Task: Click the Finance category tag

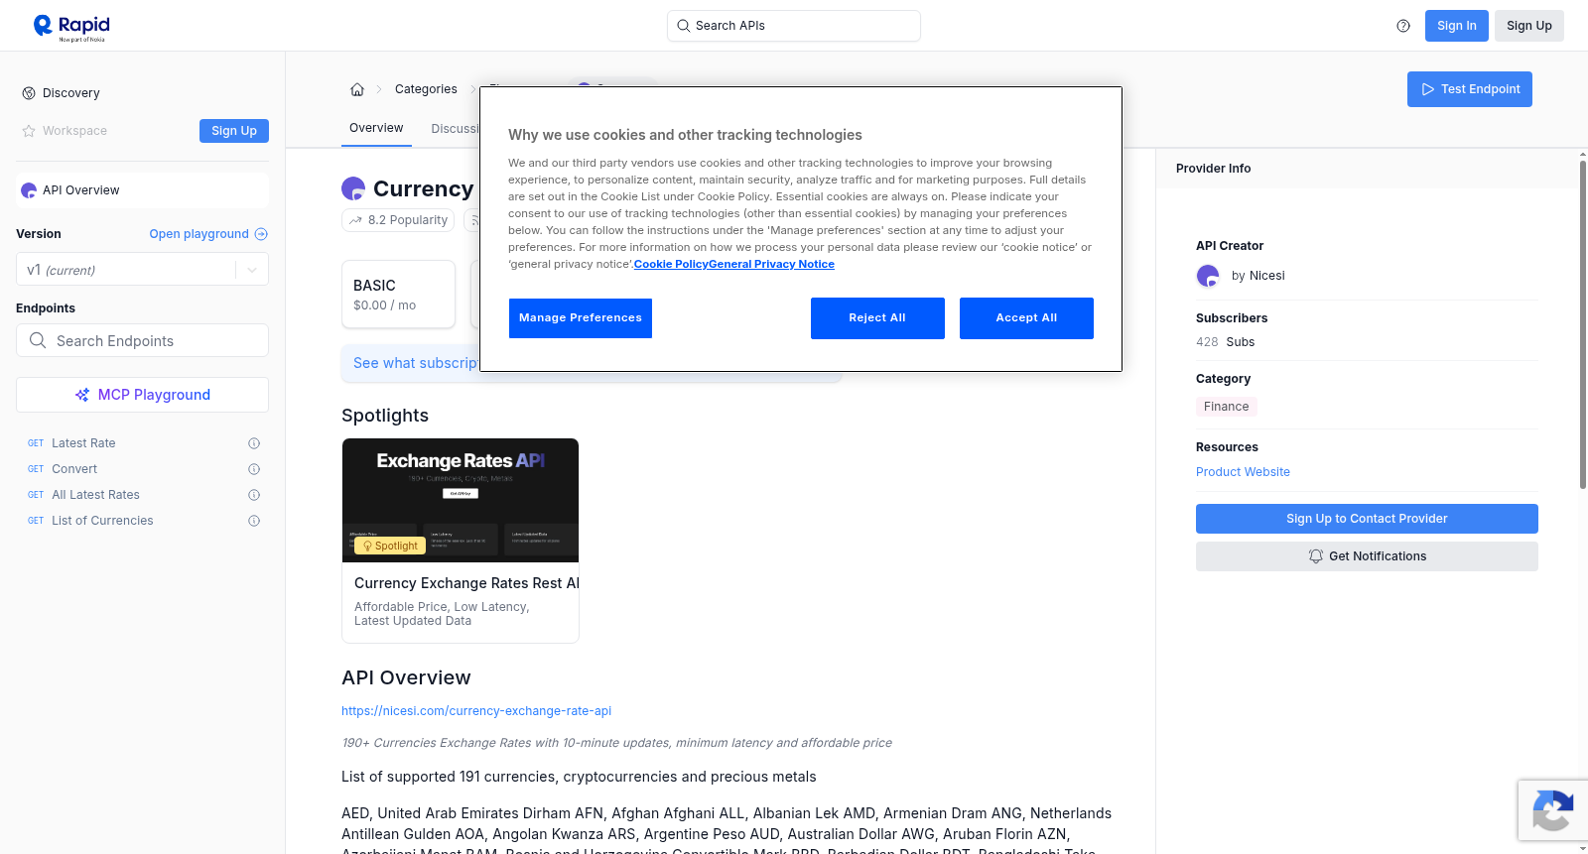Action: point(1227,407)
